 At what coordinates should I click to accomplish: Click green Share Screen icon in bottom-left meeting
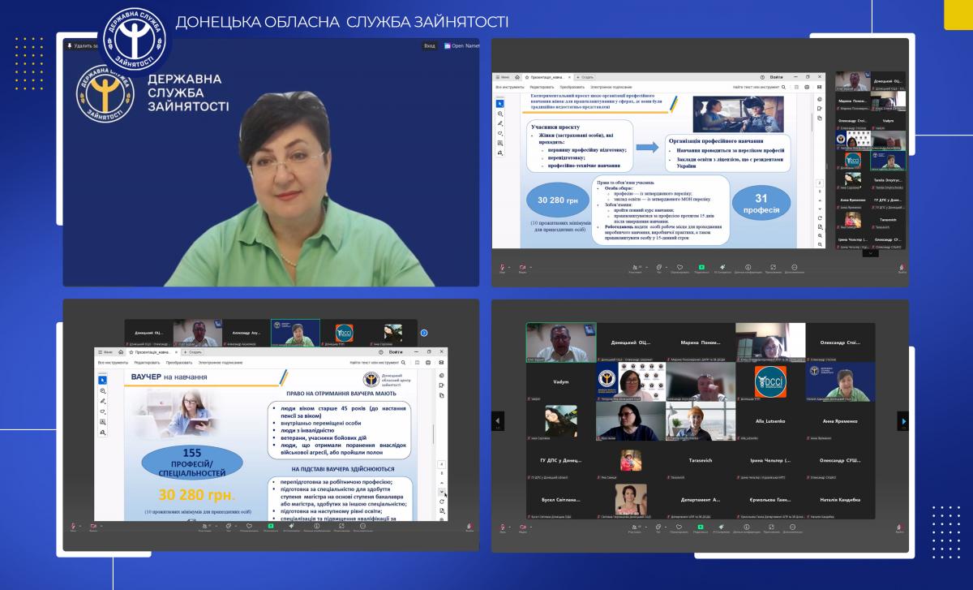point(271,526)
